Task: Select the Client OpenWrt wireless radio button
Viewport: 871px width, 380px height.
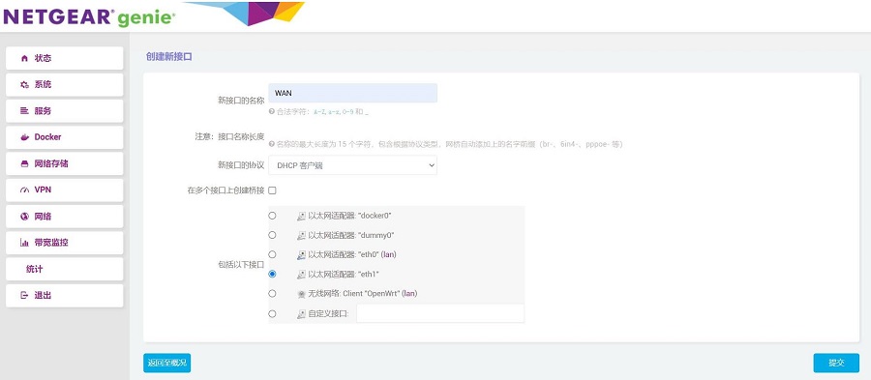Action: click(x=272, y=293)
